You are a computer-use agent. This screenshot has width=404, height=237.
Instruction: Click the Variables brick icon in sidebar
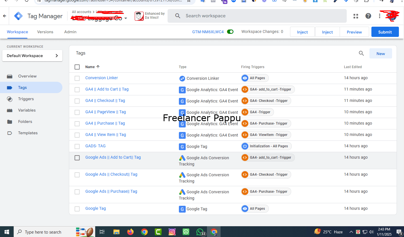pyautogui.click(x=10, y=110)
